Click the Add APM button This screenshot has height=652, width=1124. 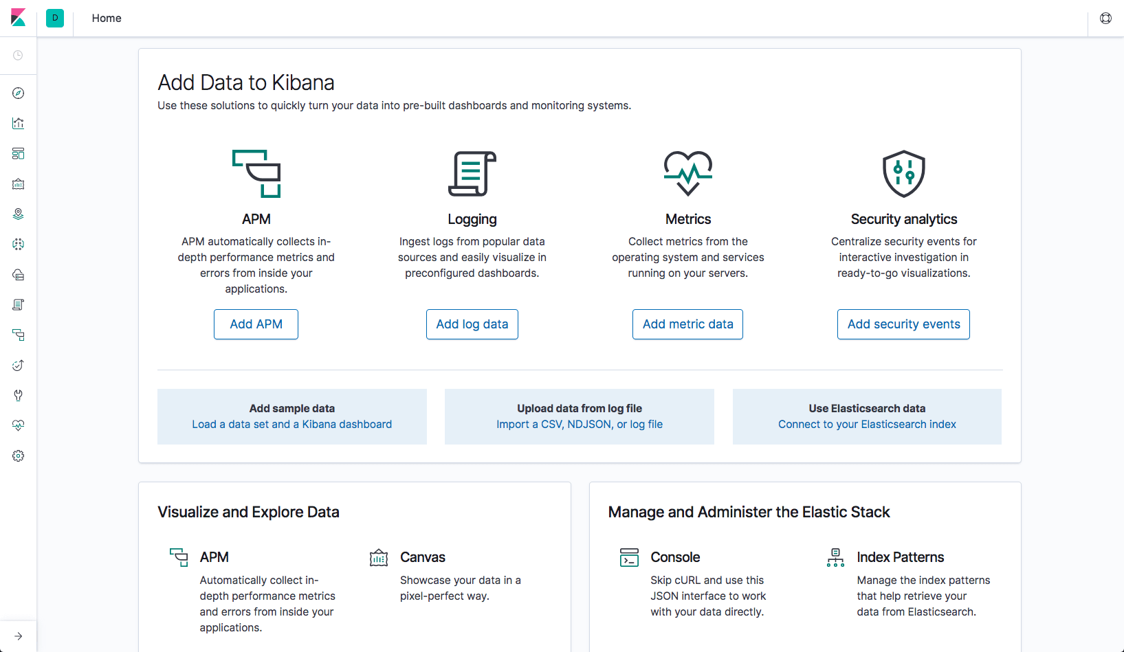[x=256, y=324]
